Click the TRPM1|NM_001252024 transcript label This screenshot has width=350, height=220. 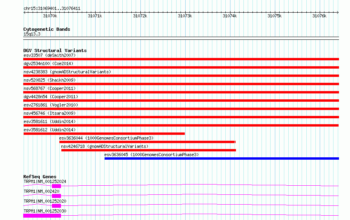click(45, 181)
